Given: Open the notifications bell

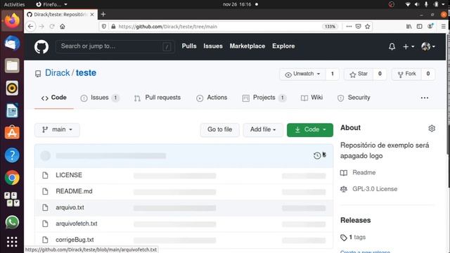Looking at the screenshot, I should pos(392,46).
